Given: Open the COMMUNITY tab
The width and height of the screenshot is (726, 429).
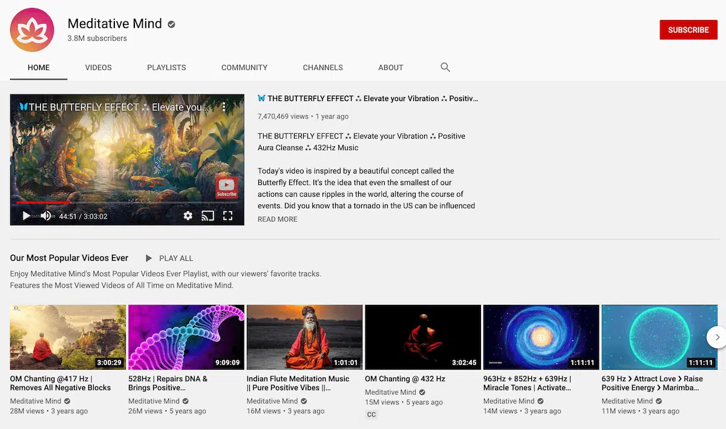Looking at the screenshot, I should tap(244, 68).
